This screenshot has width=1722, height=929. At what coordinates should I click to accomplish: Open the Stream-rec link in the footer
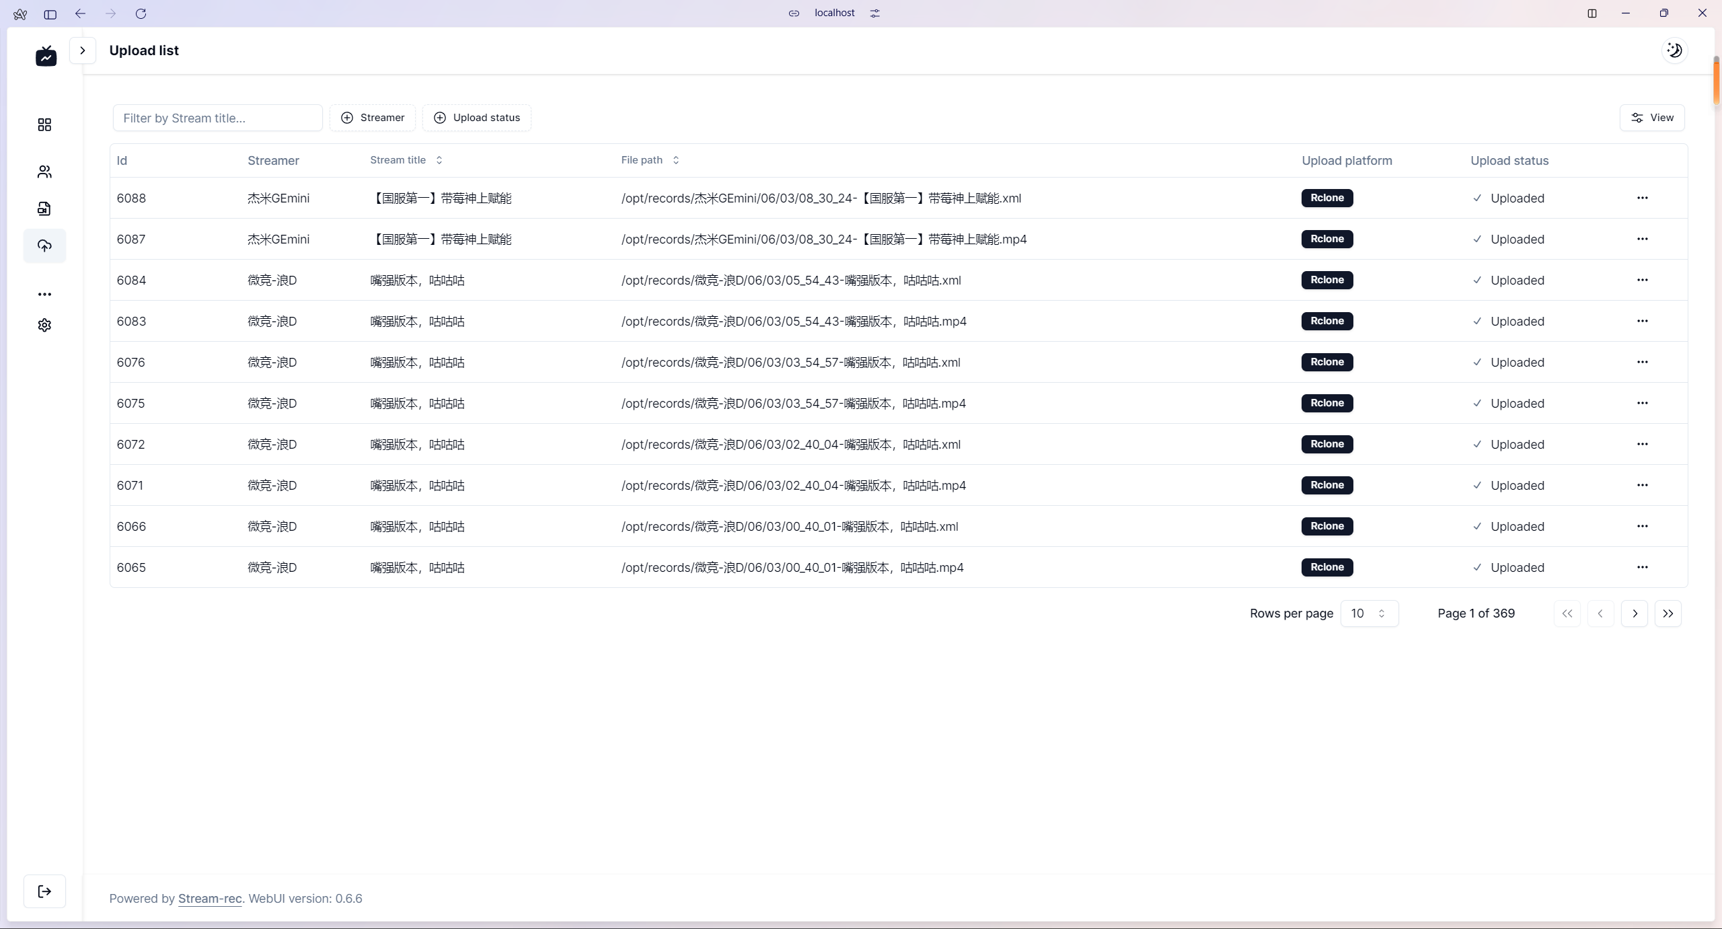tap(210, 899)
